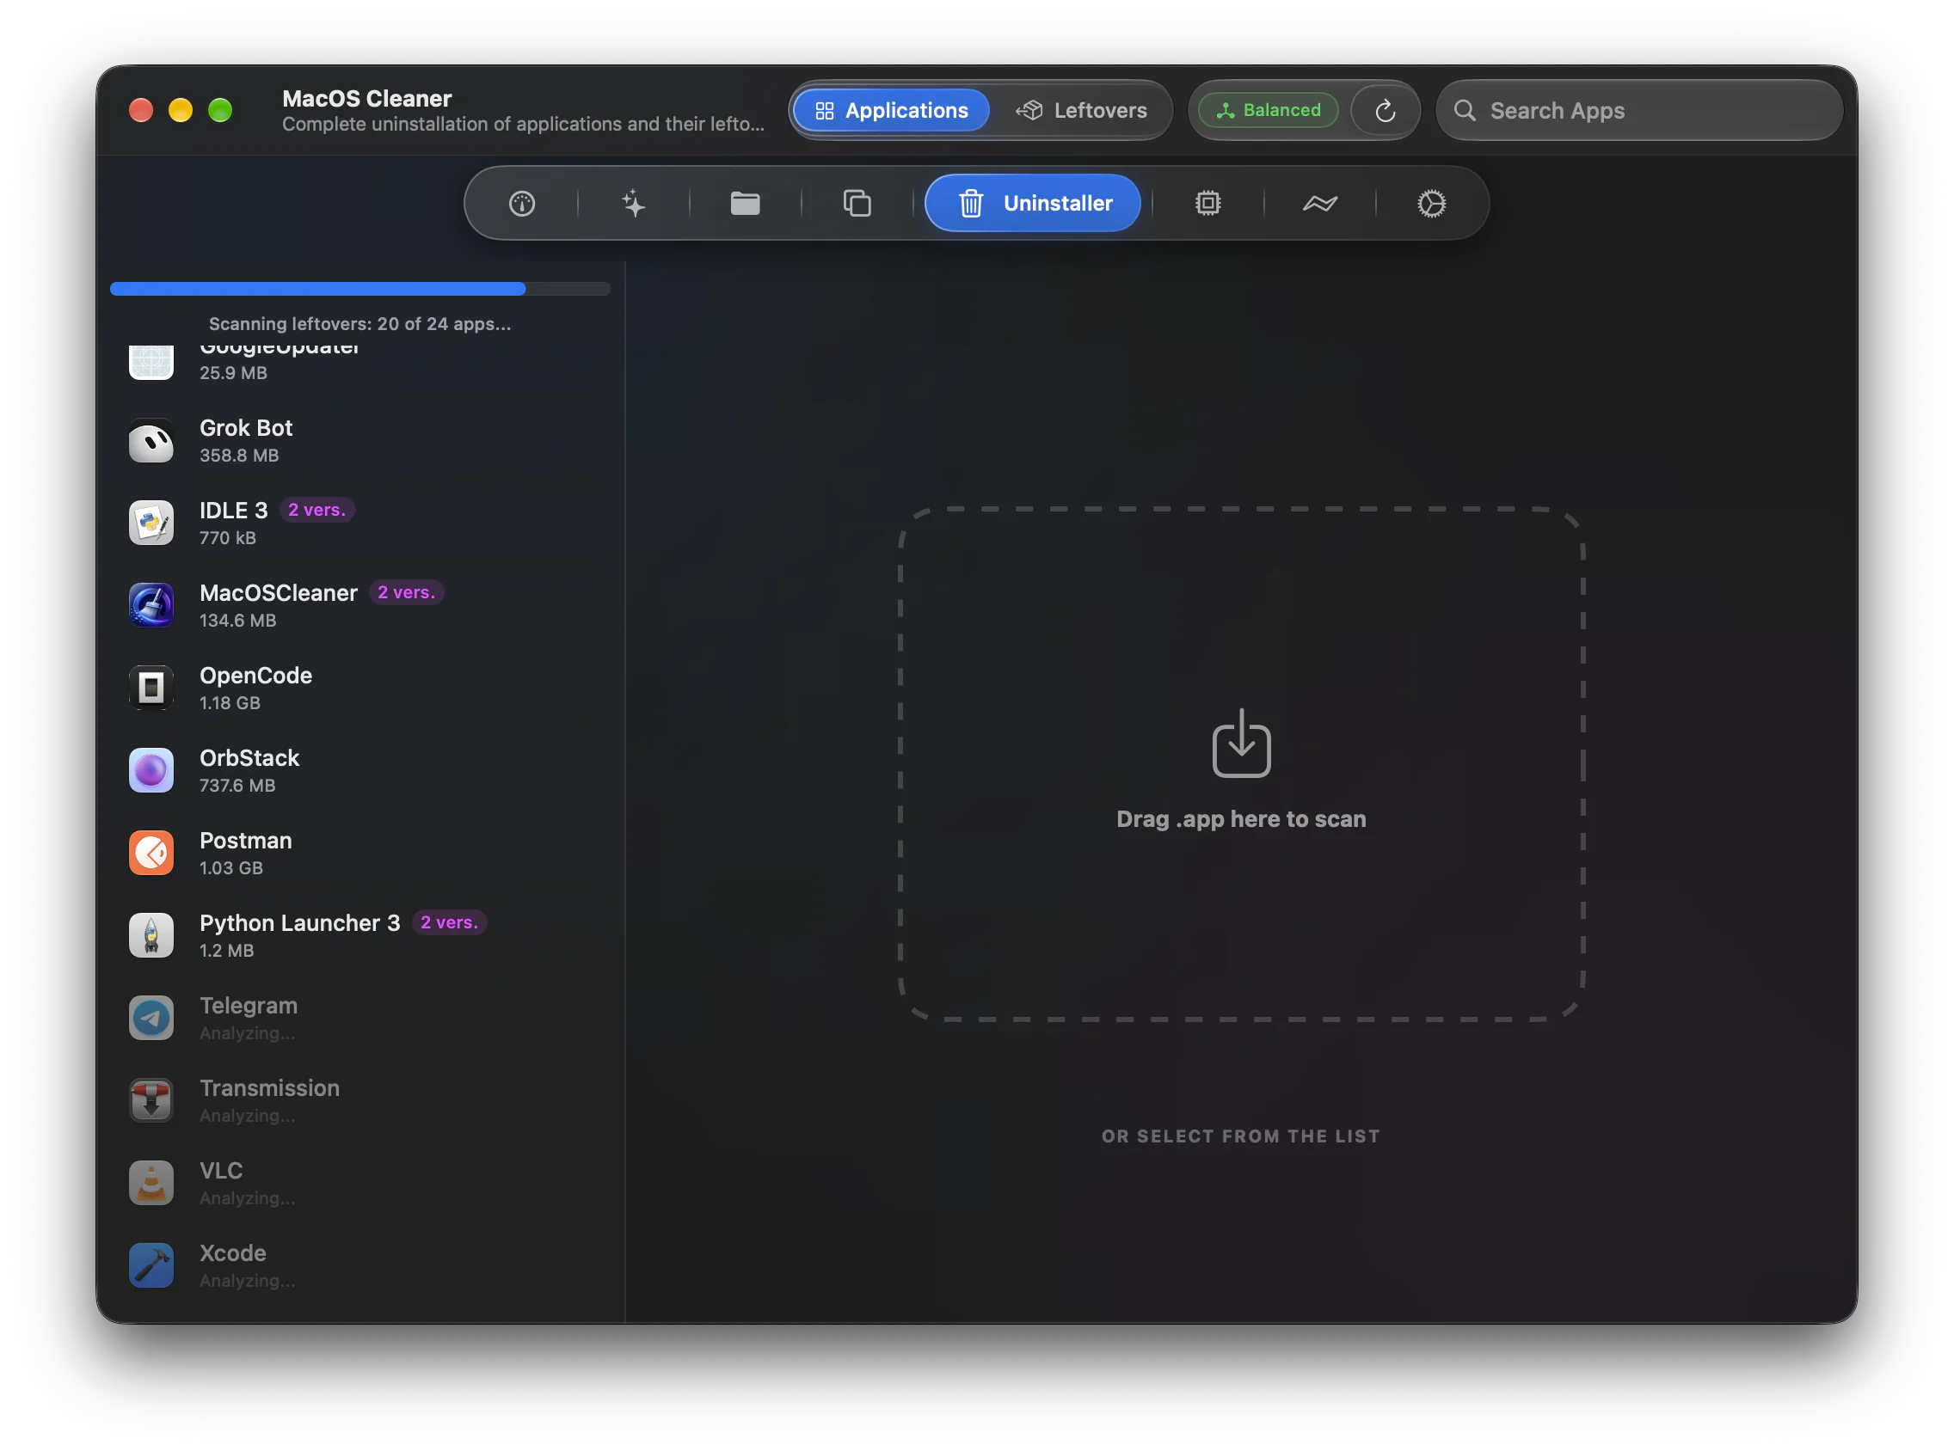Screen dimensions: 1954x1451
Task: Select the activity graph toolbar icon
Action: [x=1319, y=204]
